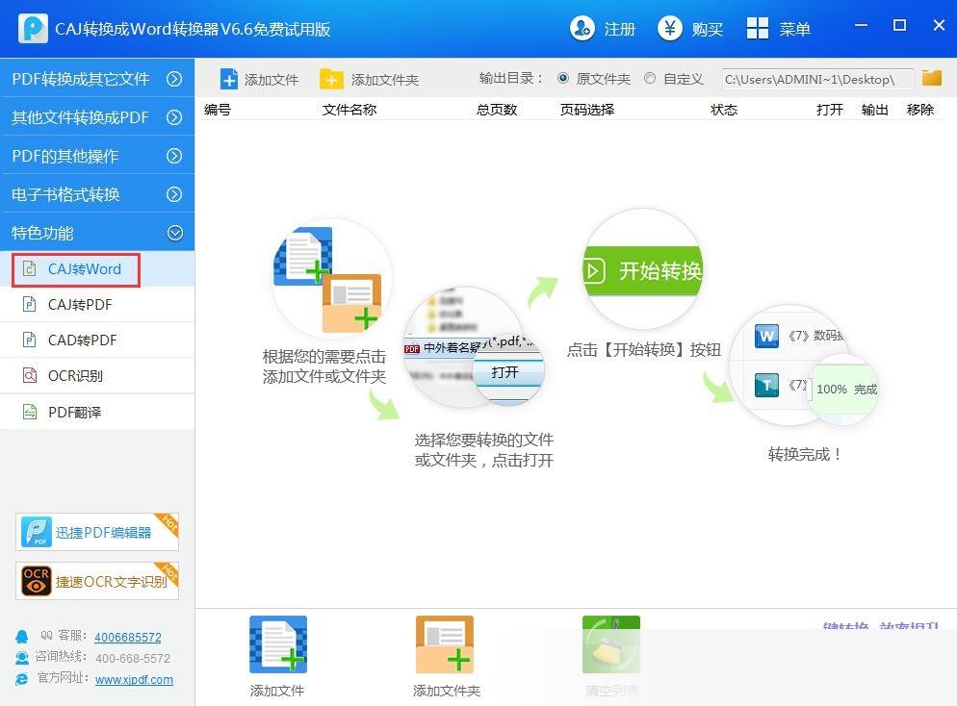Browse output folder with folder icon

click(x=931, y=77)
